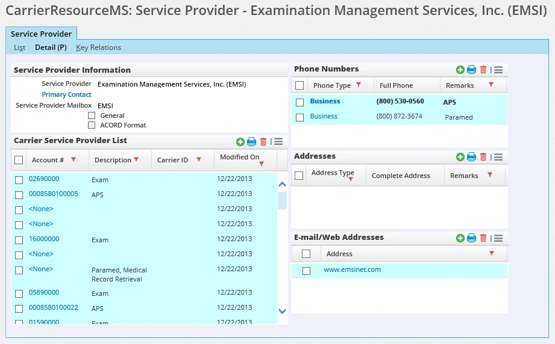Filter the E-mail/Web Address column
Viewport: 555px width, 344px height.
click(492, 253)
